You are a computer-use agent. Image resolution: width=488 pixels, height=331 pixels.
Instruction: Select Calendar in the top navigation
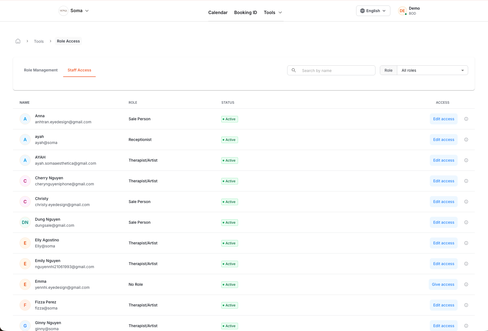pos(218,12)
